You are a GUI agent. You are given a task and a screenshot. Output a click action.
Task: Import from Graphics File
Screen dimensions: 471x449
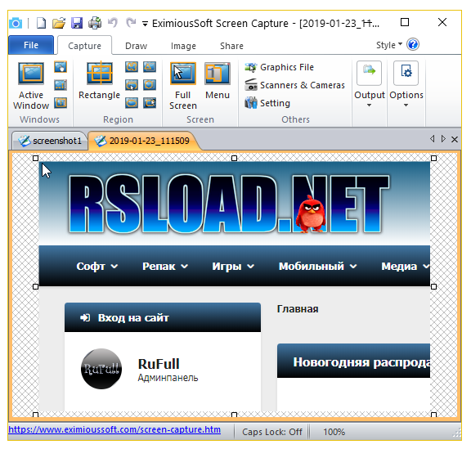(279, 67)
